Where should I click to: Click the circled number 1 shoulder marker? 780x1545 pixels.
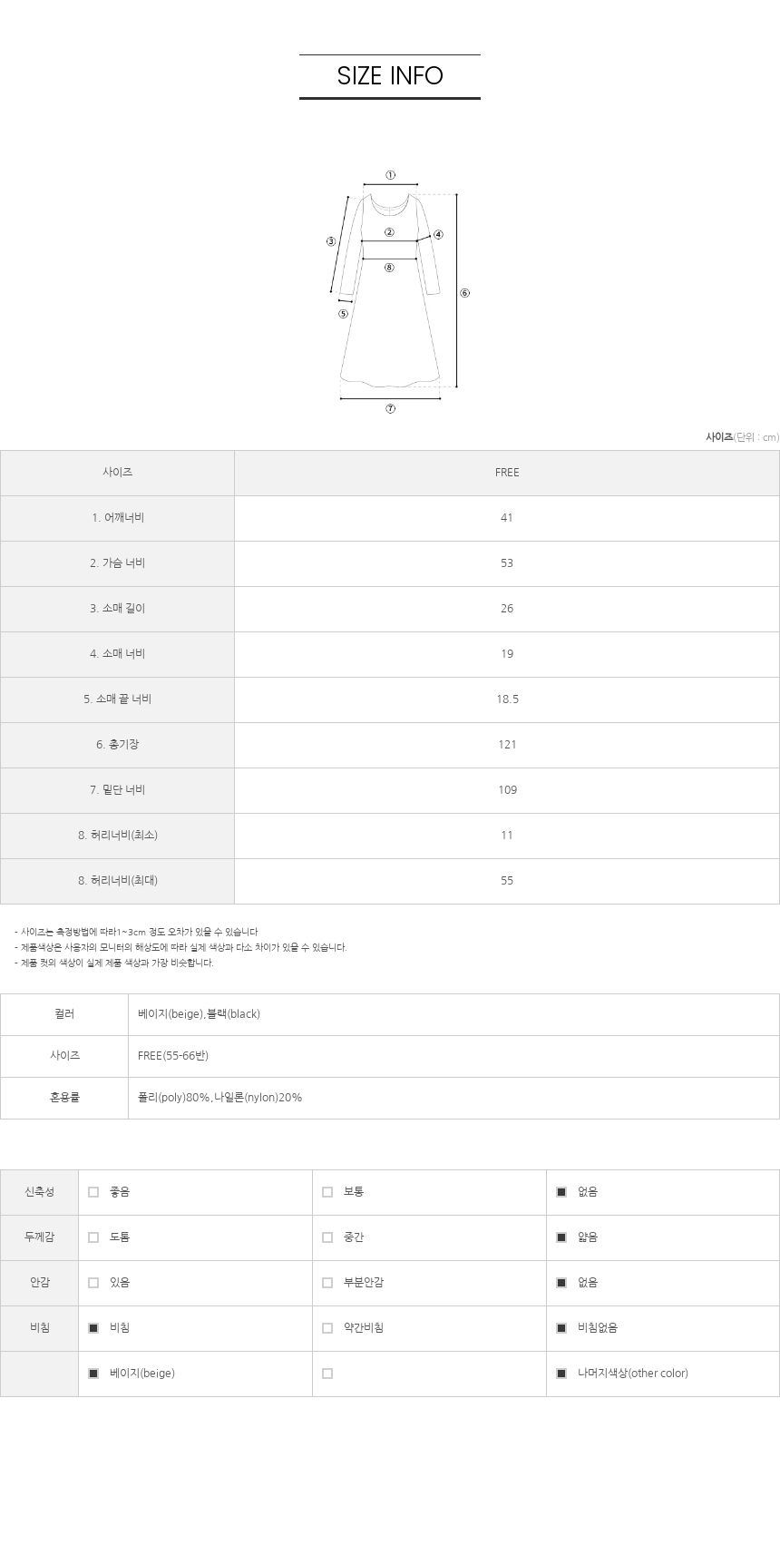coord(390,175)
